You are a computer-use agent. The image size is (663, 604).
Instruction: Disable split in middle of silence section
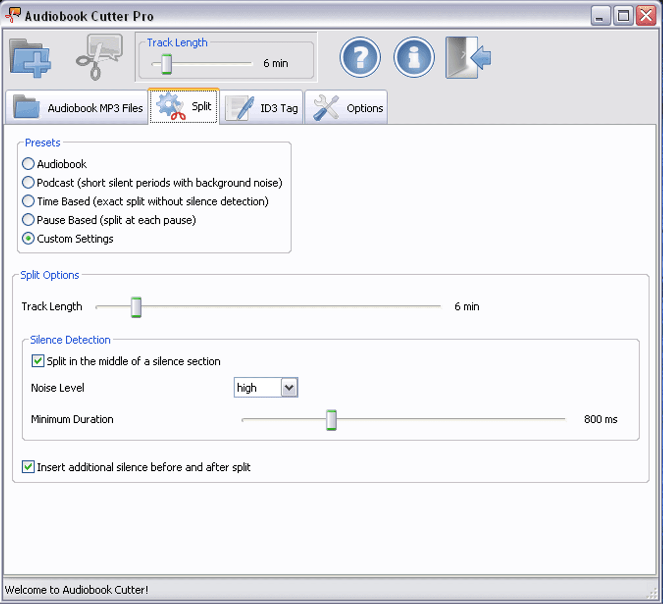[x=38, y=361]
